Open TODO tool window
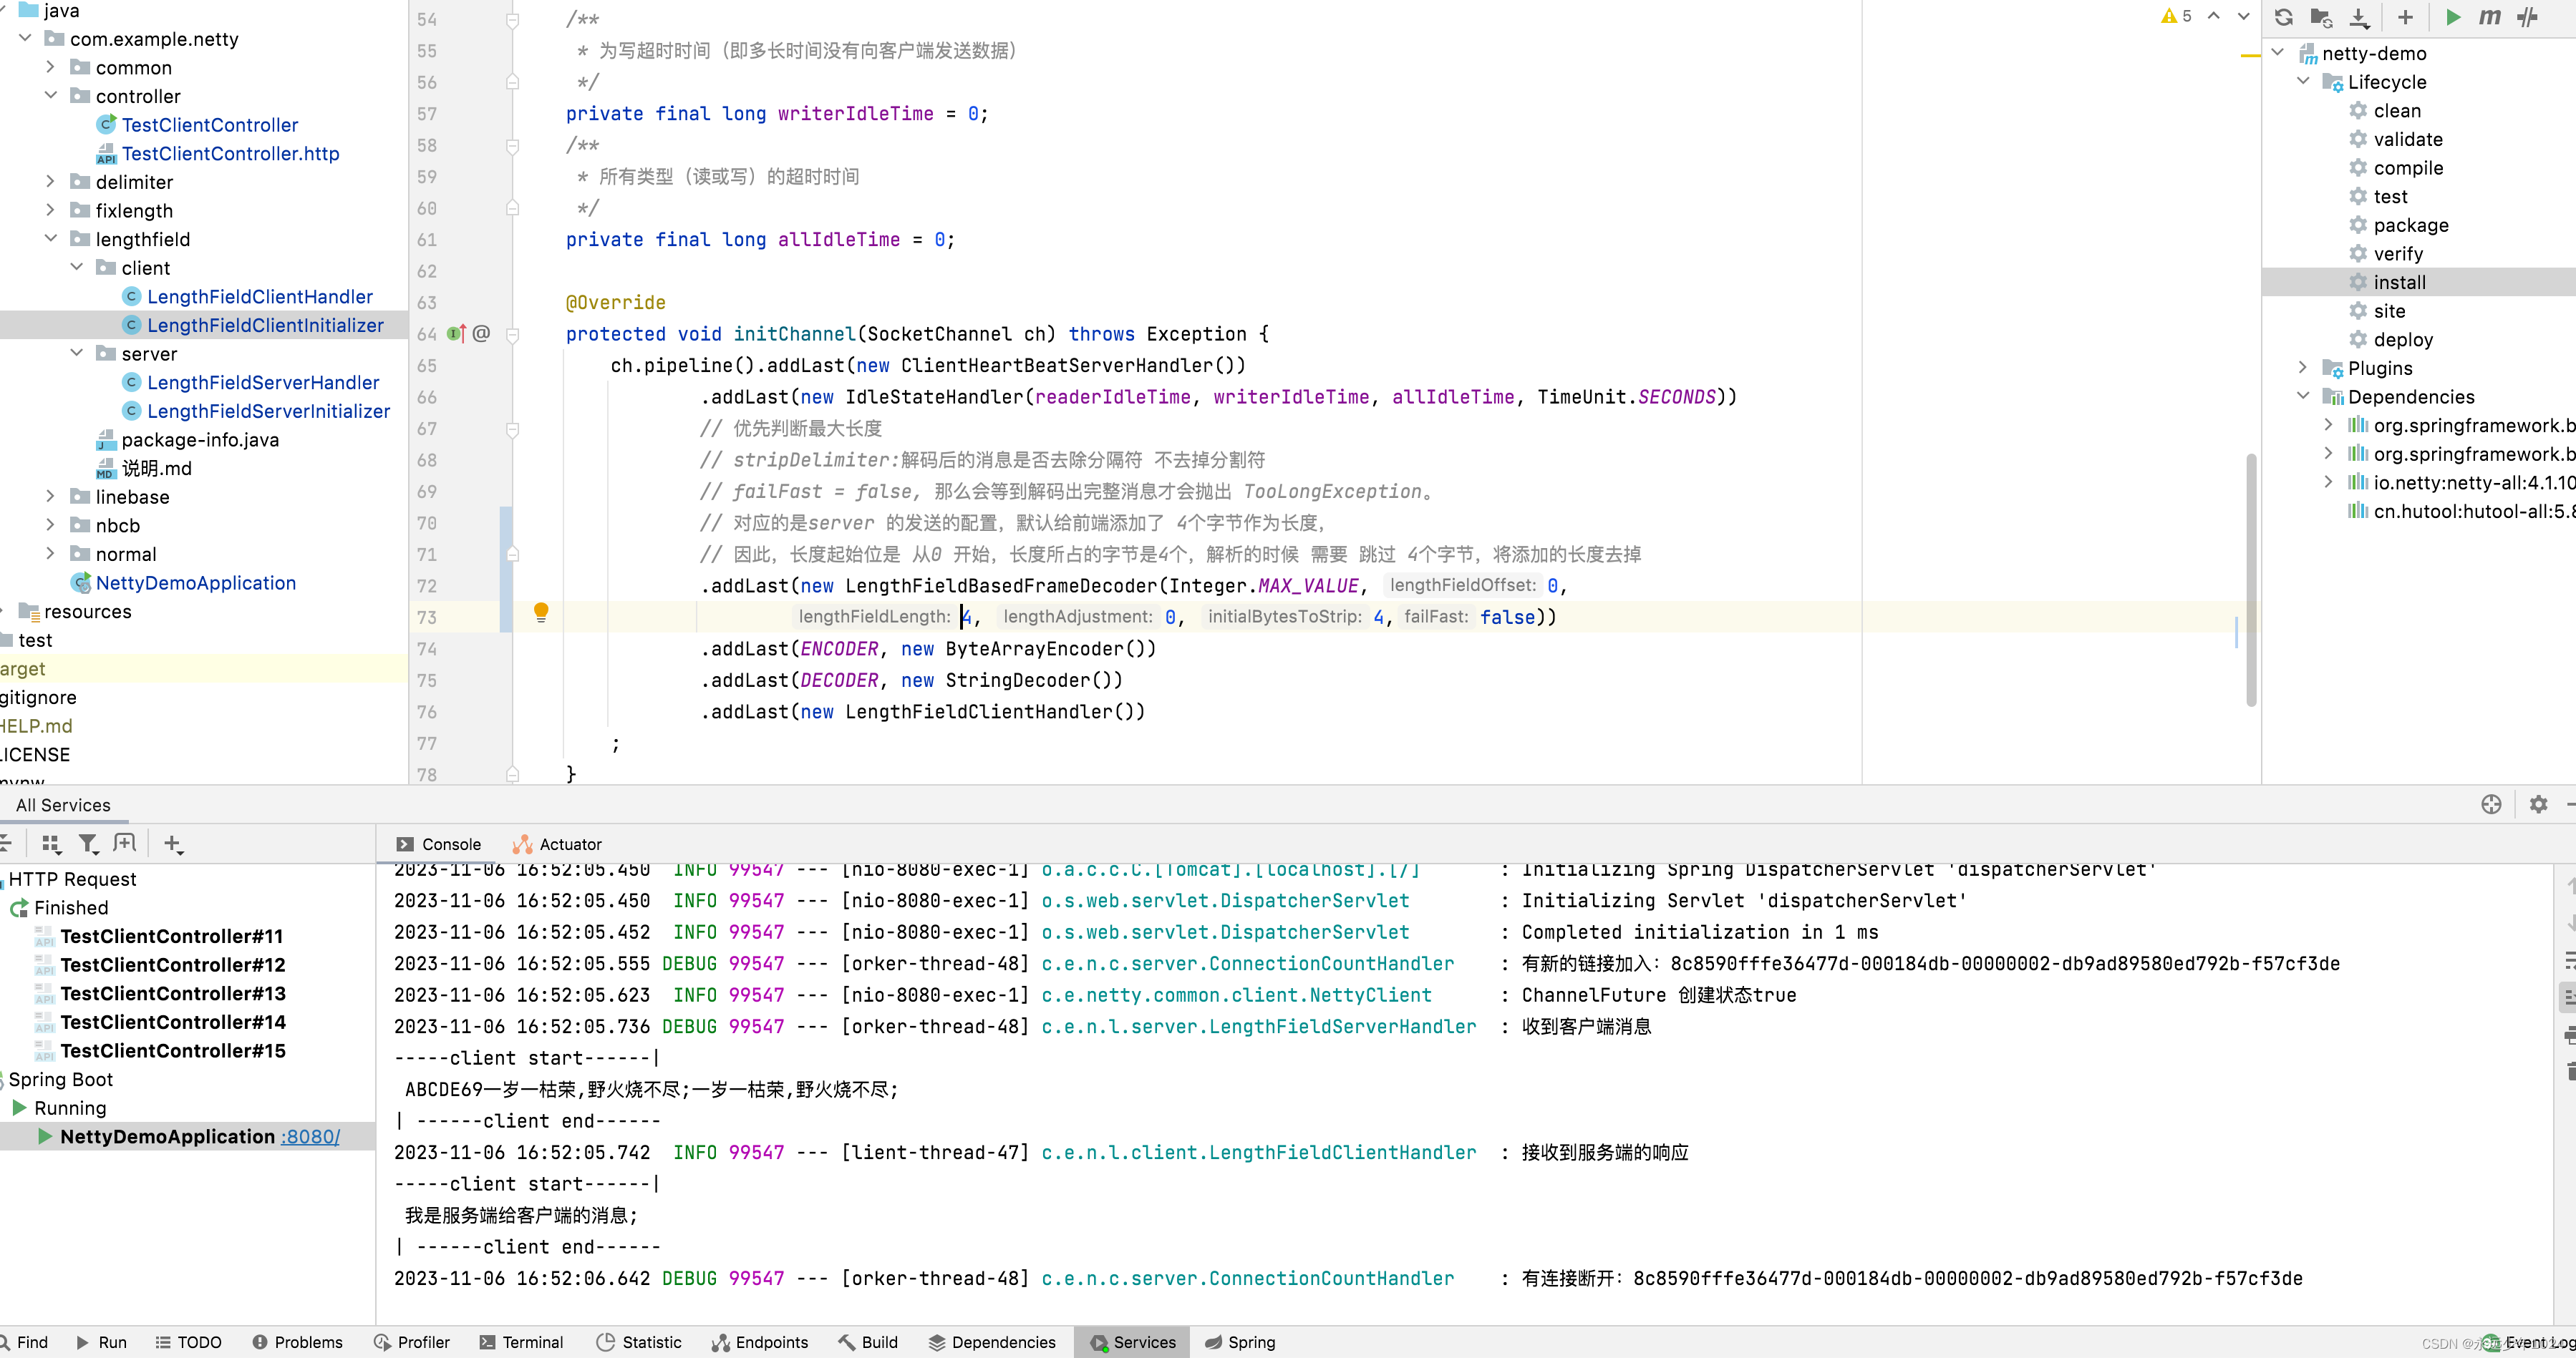Viewport: 2576px width, 1358px height. pyautogui.click(x=188, y=1342)
